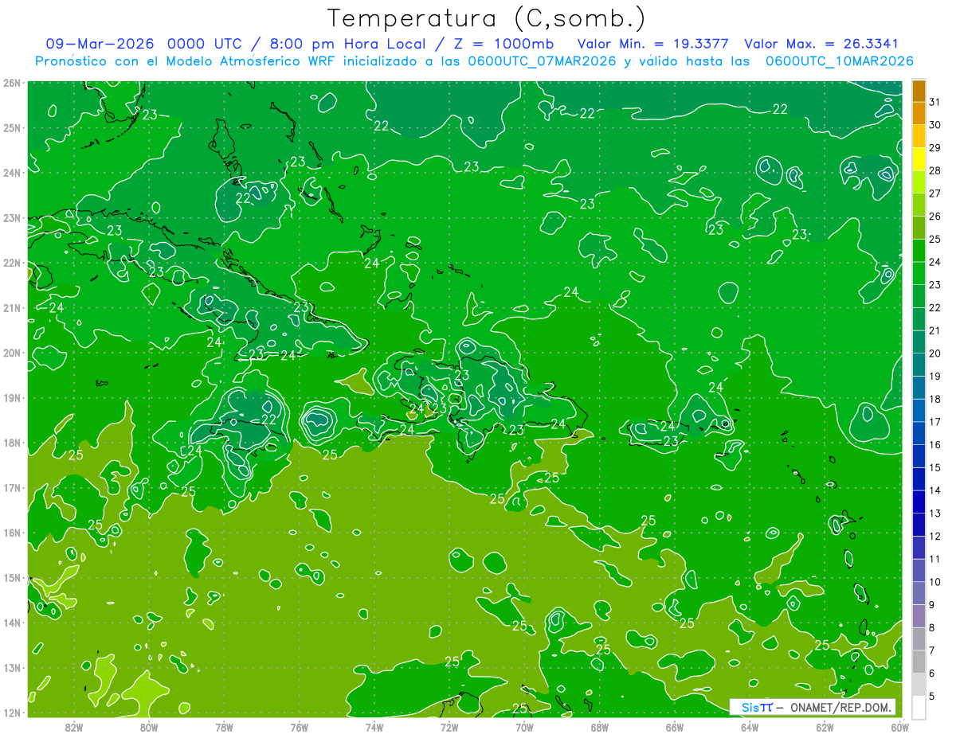Click the '13N' latitude label
Image resolution: width=956 pixels, height=738 pixels.
coord(12,667)
